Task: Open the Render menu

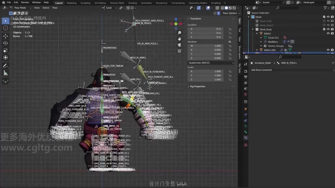Action: tap(25, 2)
